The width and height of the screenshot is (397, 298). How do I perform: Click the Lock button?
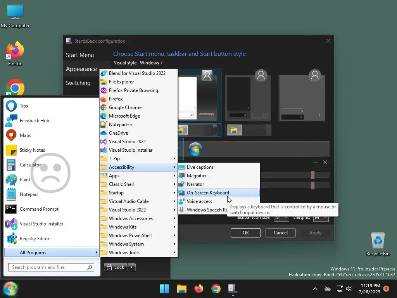pyautogui.click(x=116, y=267)
